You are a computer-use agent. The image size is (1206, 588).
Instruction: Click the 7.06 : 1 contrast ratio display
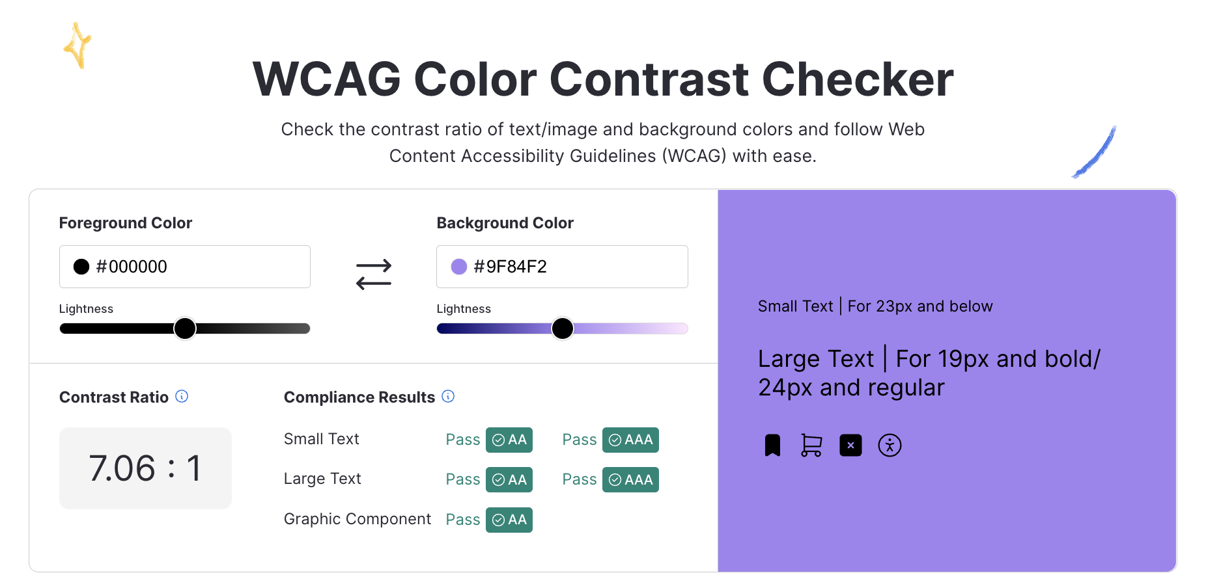tap(145, 468)
